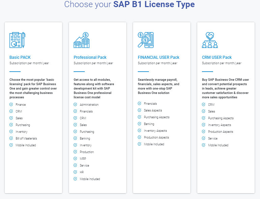Click 'Choose your SAP B1 License Type' title

point(130,4)
